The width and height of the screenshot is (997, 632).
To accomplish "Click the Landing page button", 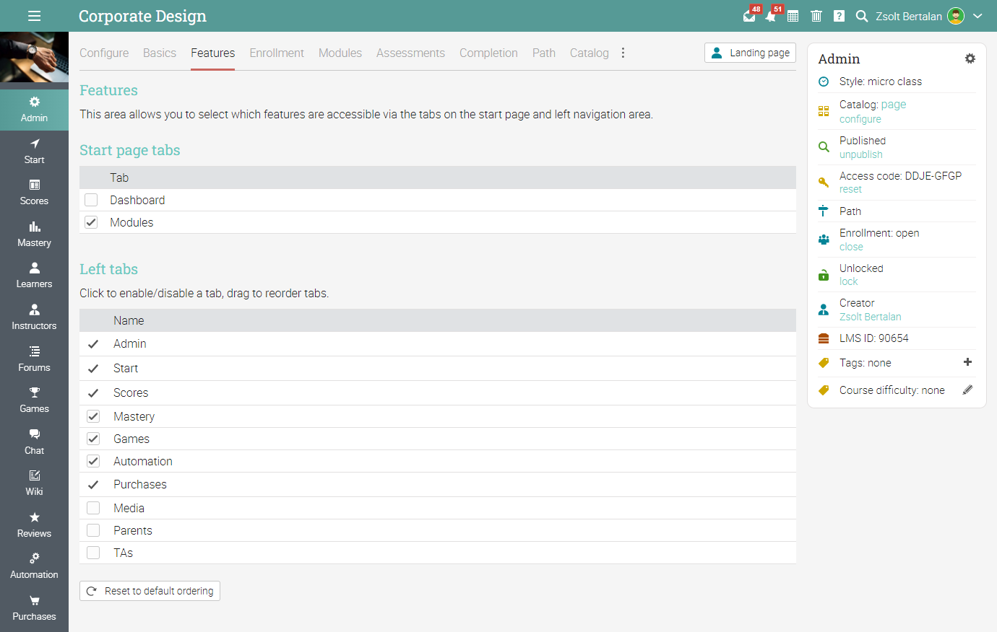I will coord(750,53).
